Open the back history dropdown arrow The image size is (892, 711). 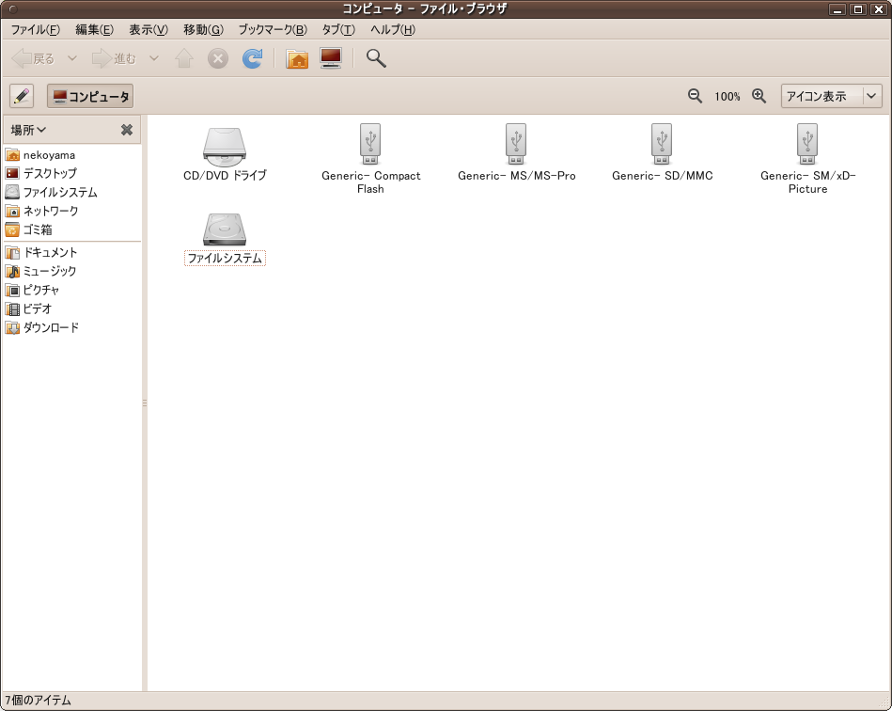coord(72,58)
